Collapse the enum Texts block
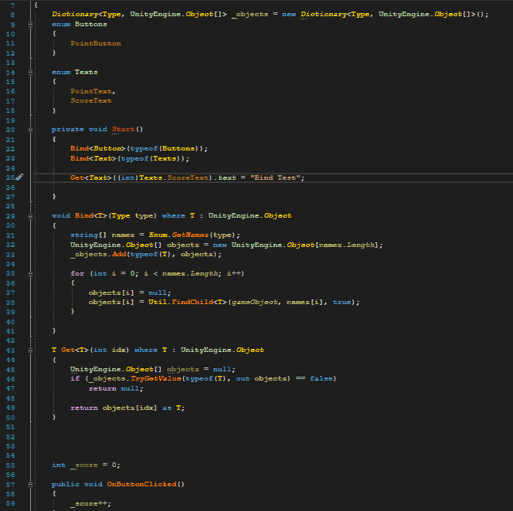Image resolution: width=513 pixels, height=511 pixels. (x=30, y=73)
